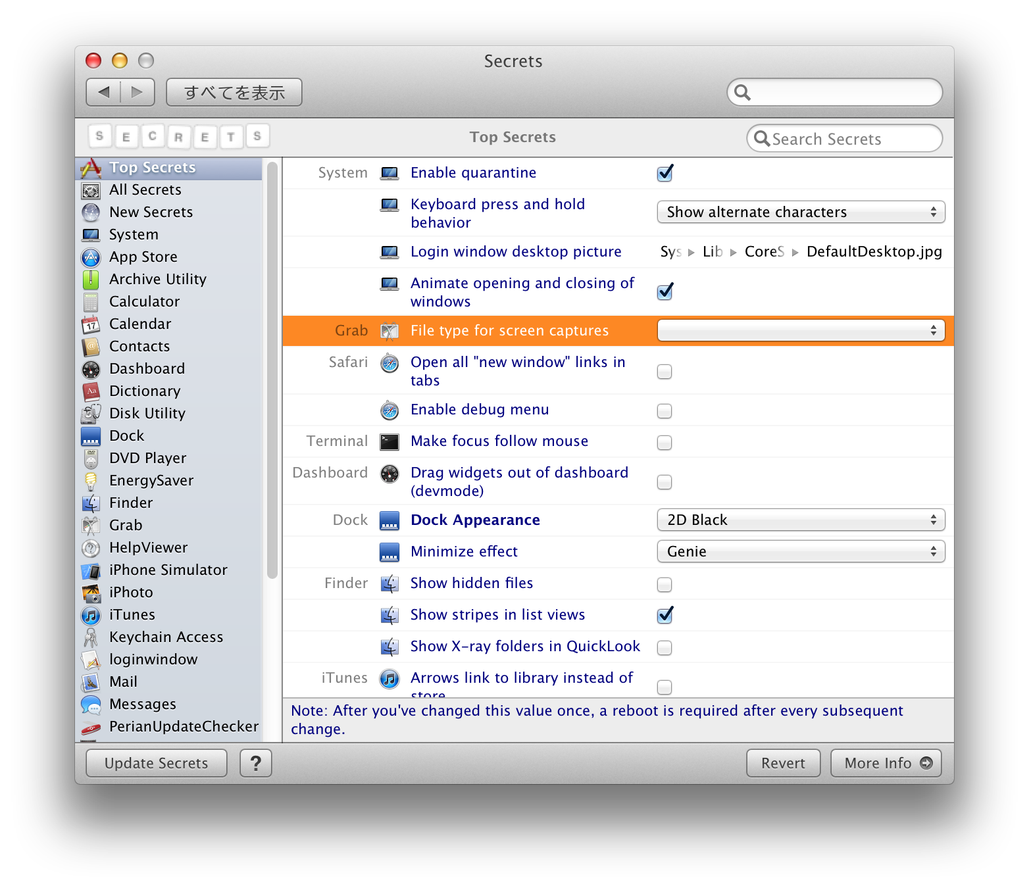
Task: Enable Open all new window links in tabs
Action: [665, 372]
